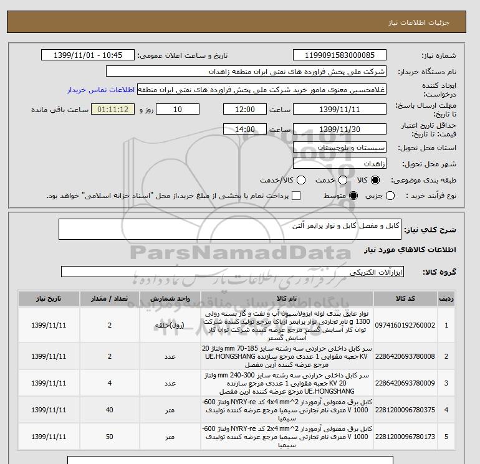This screenshot has height=464, width=480.
Task: Select the کالا radio button
Action: click(x=375, y=180)
